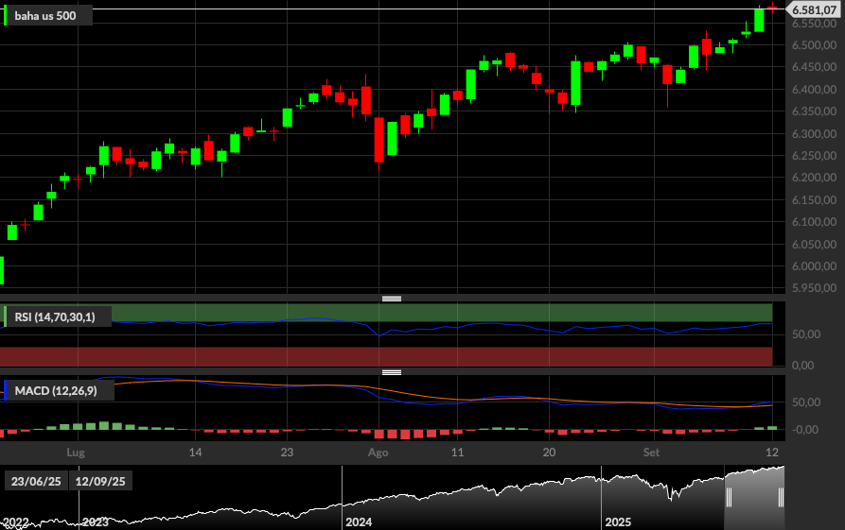Click the right handle of range selector

point(781,498)
